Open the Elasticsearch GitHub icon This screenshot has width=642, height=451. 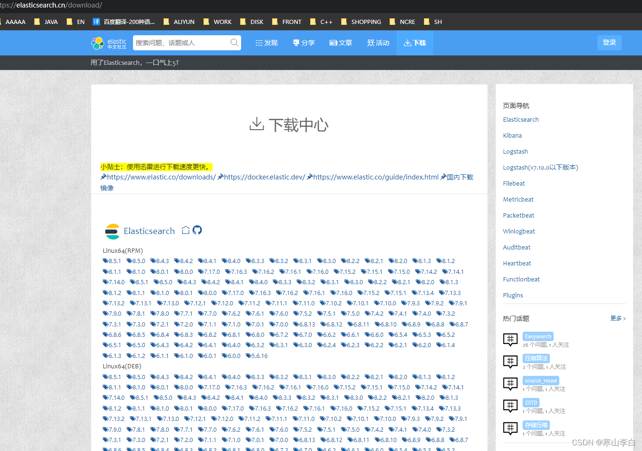[197, 230]
